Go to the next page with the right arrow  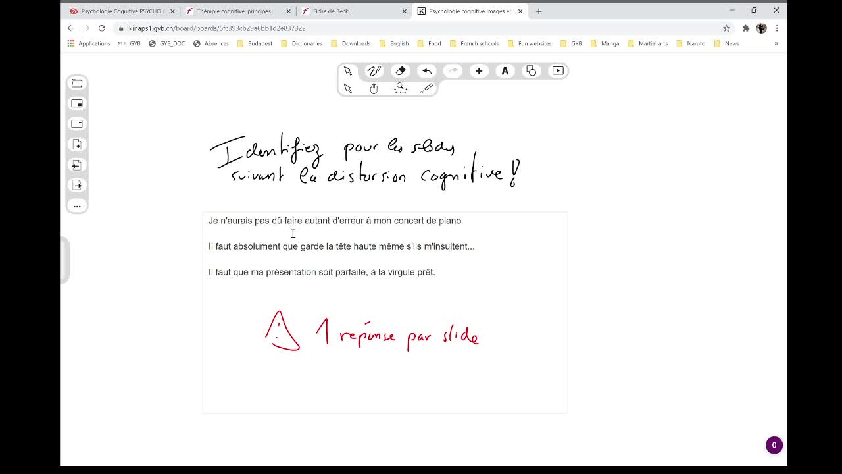[x=77, y=185]
